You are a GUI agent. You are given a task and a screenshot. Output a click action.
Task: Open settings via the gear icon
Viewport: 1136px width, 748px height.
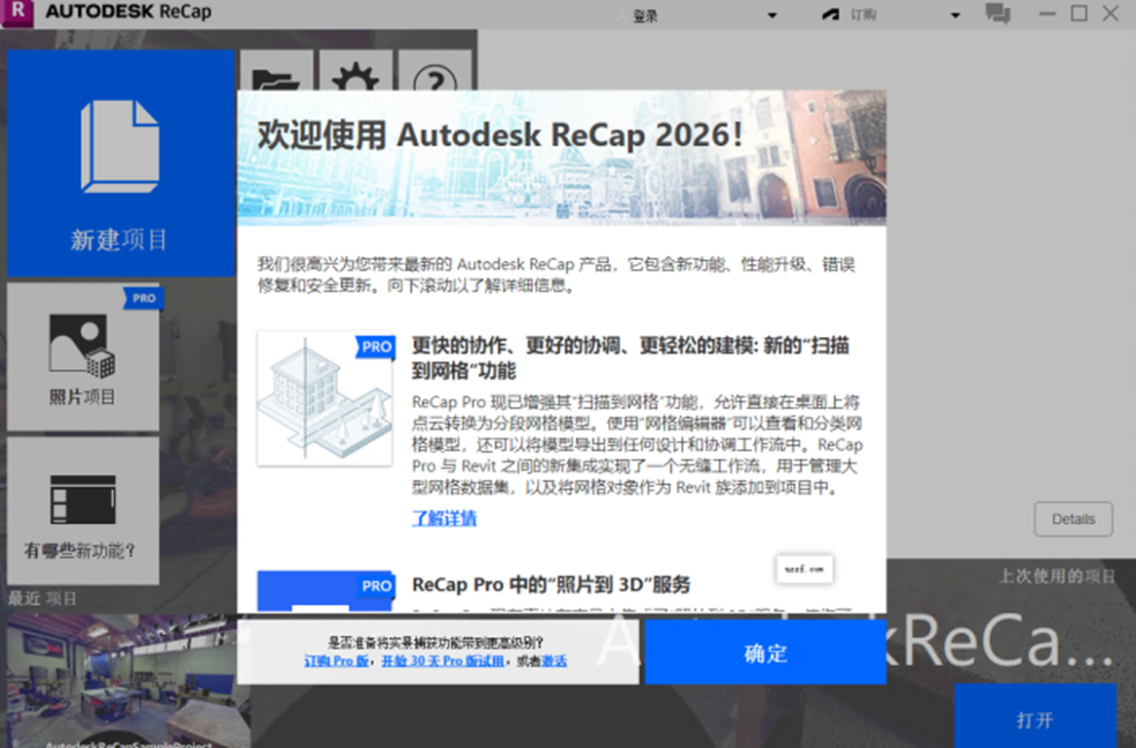pyautogui.click(x=356, y=71)
